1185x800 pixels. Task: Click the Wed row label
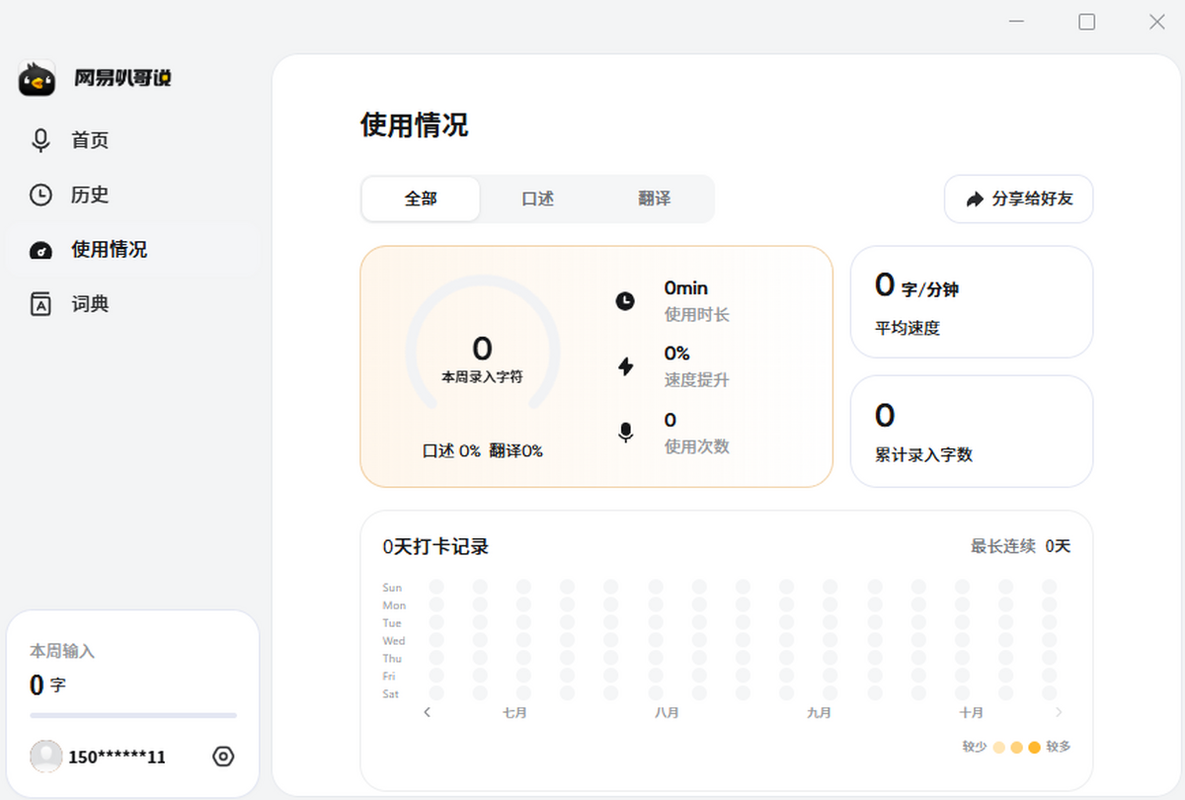pyautogui.click(x=394, y=641)
